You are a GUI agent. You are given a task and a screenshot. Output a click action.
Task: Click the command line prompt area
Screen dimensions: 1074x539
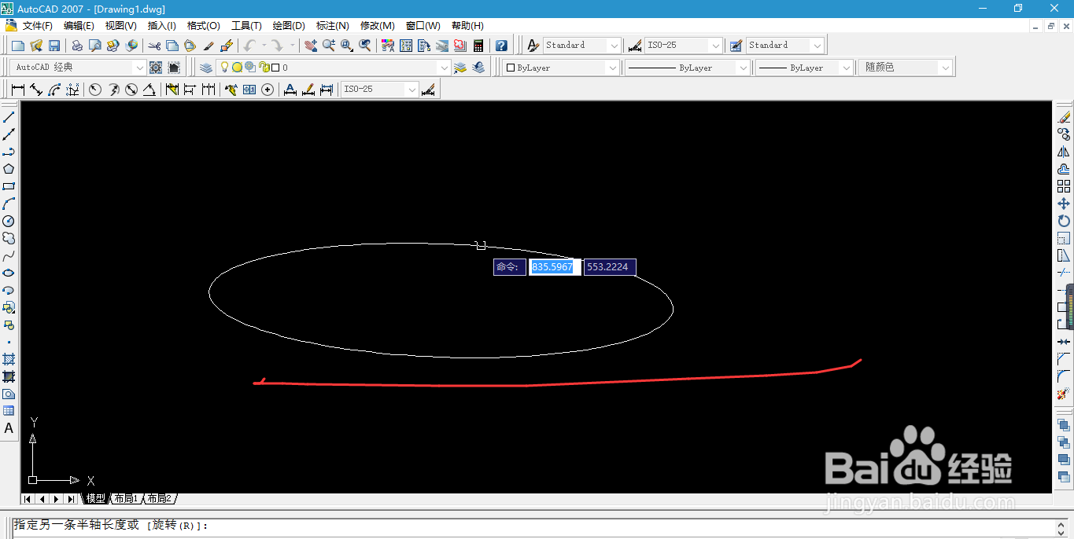[x=533, y=526]
